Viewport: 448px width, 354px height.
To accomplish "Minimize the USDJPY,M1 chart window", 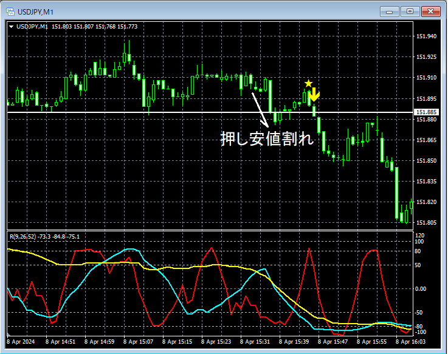I will point(389,12).
